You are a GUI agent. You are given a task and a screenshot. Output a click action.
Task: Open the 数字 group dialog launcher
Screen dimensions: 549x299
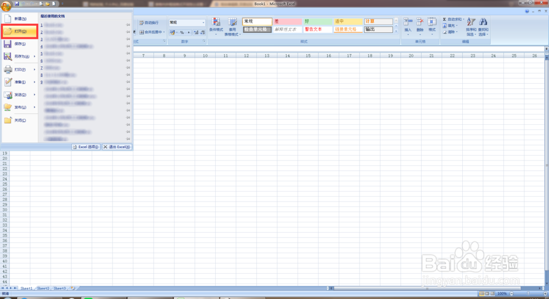[204, 41]
